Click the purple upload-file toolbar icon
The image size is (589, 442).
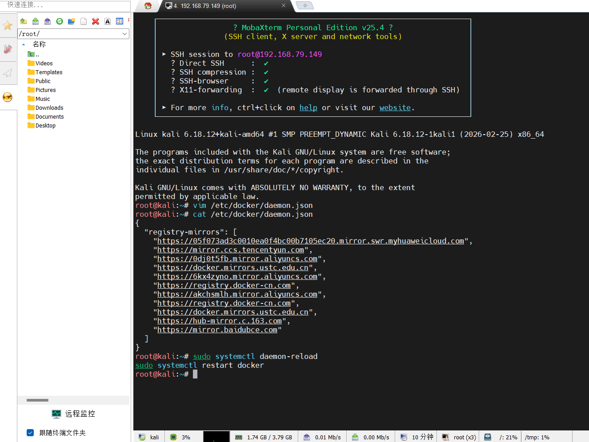(x=48, y=21)
